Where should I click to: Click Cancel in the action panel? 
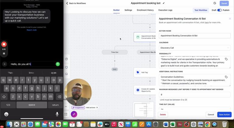tap(211, 115)
